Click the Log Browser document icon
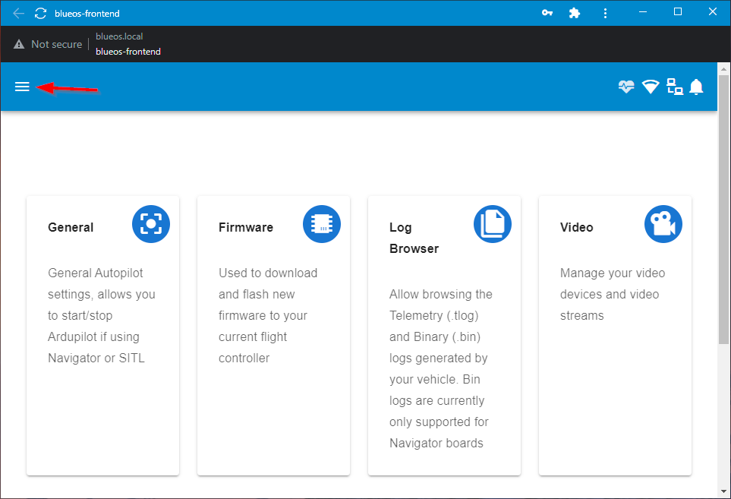 click(492, 224)
